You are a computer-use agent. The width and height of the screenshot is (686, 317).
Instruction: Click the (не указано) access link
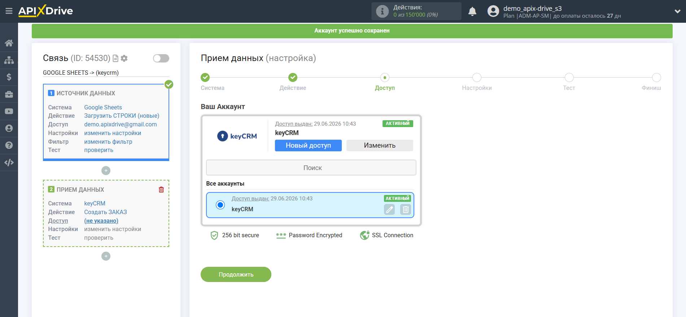pyautogui.click(x=101, y=221)
